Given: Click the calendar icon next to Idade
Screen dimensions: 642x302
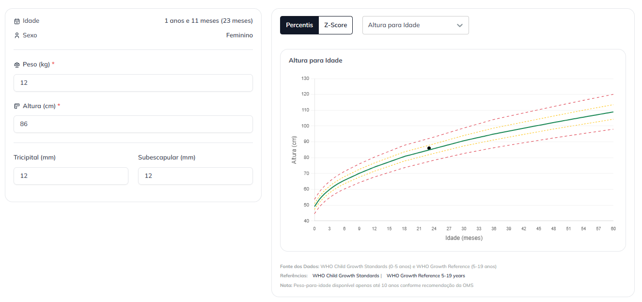Looking at the screenshot, I should pyautogui.click(x=17, y=21).
